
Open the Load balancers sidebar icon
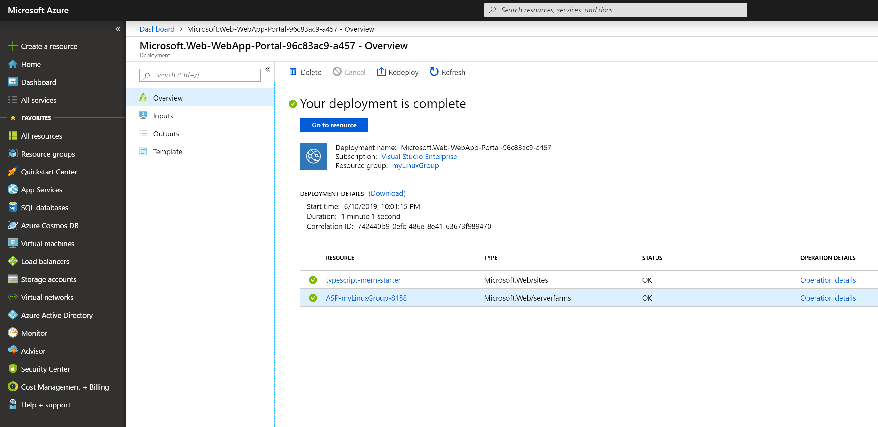point(13,261)
